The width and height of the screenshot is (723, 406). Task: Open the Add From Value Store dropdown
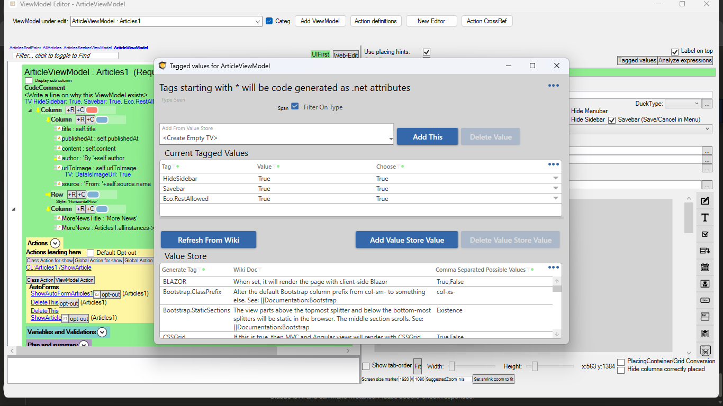point(391,139)
